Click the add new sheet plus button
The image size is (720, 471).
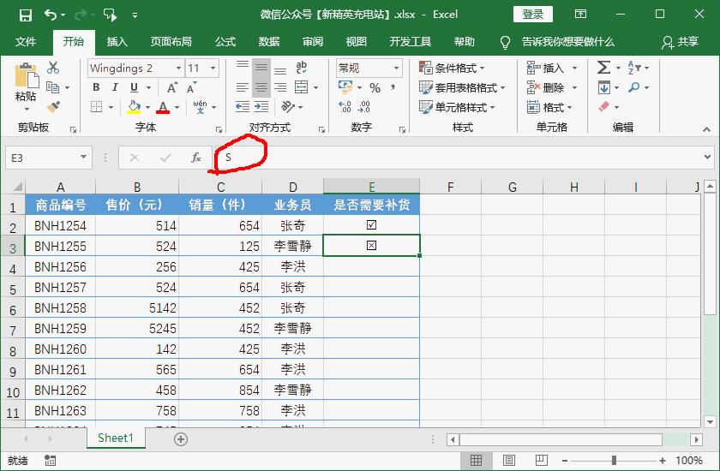(181, 439)
